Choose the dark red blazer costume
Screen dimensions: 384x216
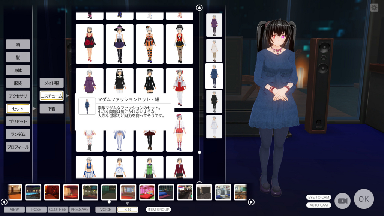point(180,167)
